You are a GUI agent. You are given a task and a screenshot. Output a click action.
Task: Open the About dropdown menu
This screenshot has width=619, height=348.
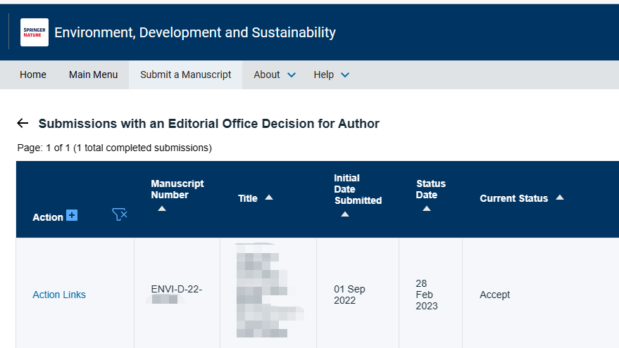point(275,75)
